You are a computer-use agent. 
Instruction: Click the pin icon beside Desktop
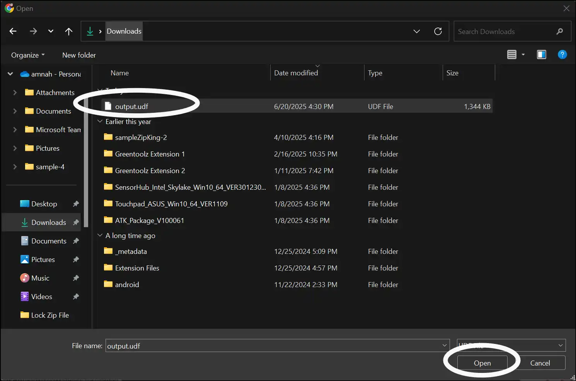coord(76,204)
